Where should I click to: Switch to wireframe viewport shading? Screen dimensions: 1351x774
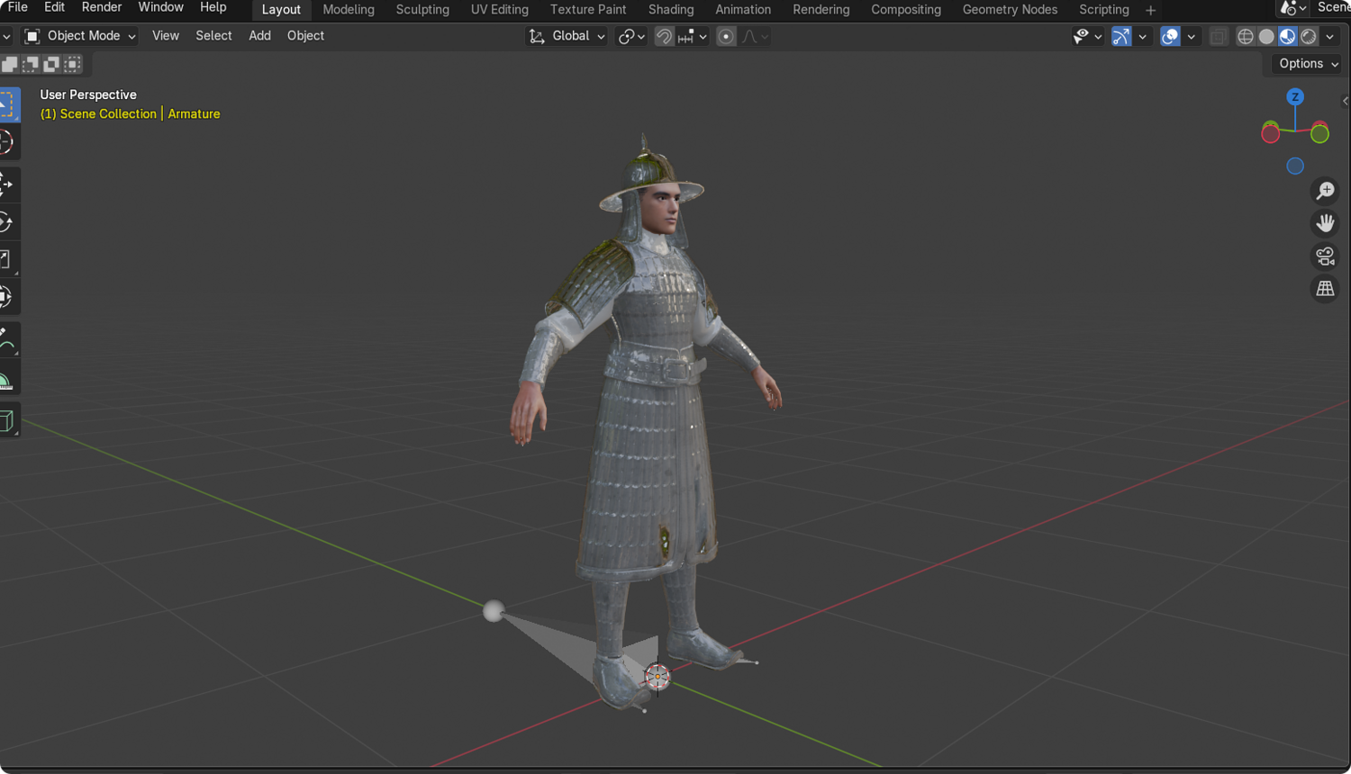[x=1246, y=37]
